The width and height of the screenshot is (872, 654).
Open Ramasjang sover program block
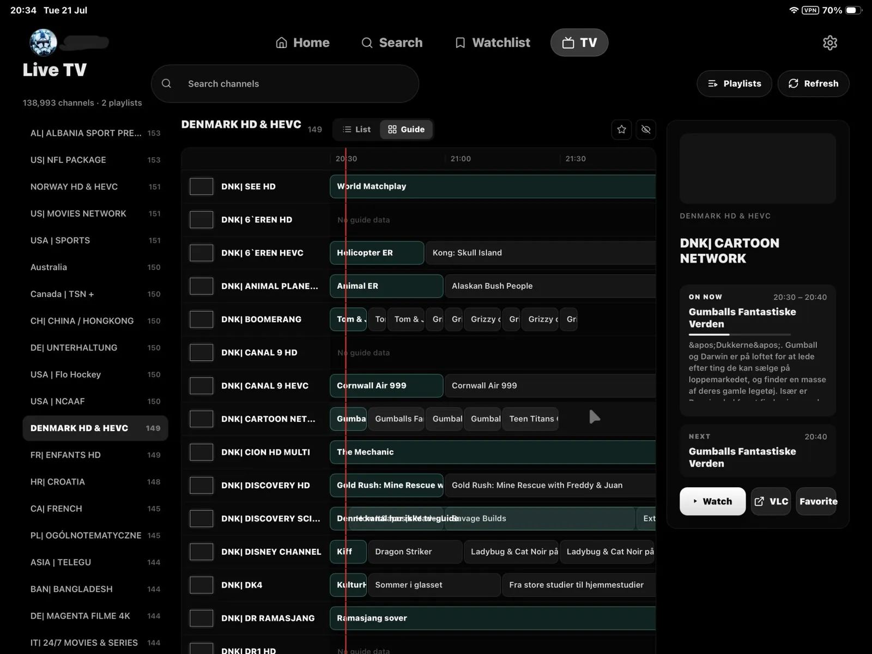493,618
